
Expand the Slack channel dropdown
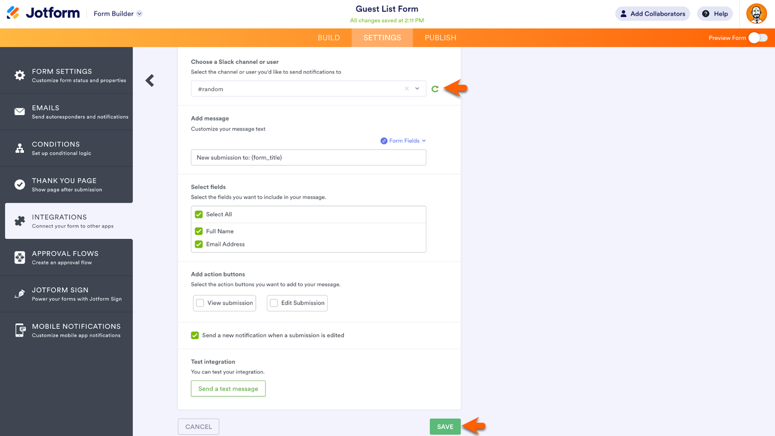pyautogui.click(x=417, y=89)
